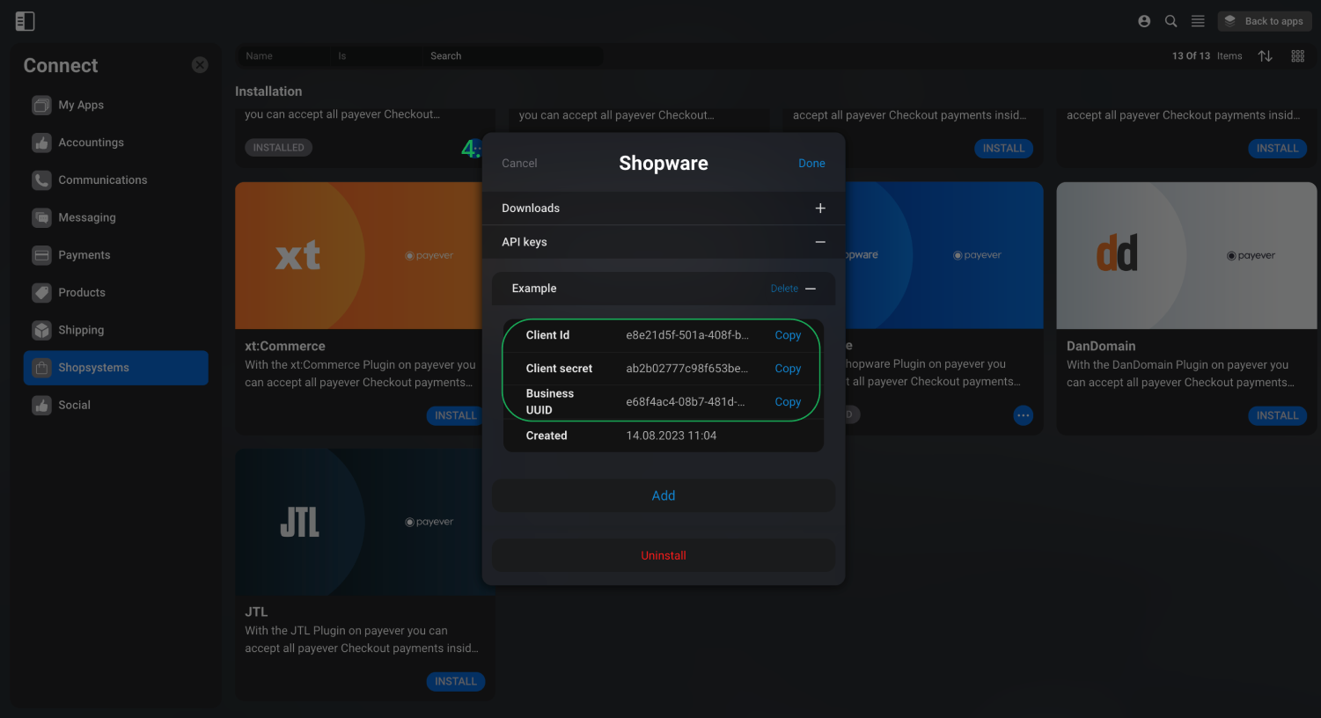Click the '13 Of 13 Items' counter

(x=1207, y=55)
